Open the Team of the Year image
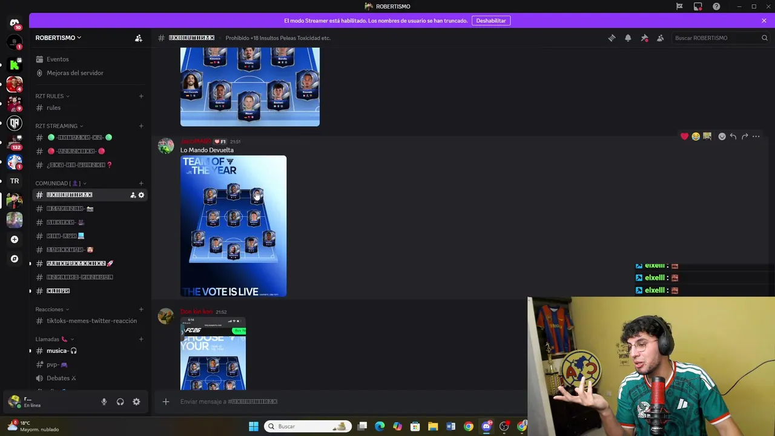The width and height of the screenshot is (775, 436). [x=233, y=226]
